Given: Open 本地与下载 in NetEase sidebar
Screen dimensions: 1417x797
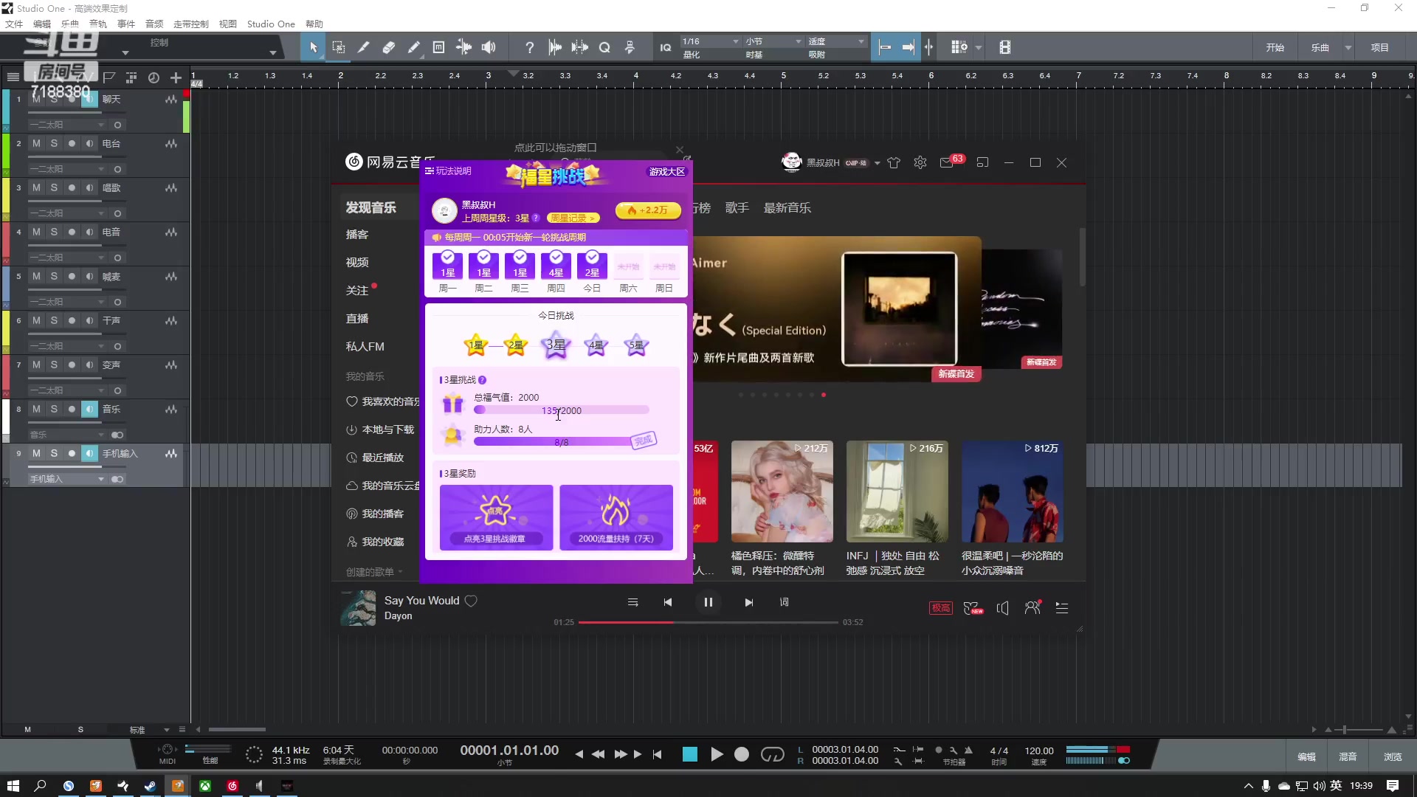Looking at the screenshot, I should pos(381,429).
